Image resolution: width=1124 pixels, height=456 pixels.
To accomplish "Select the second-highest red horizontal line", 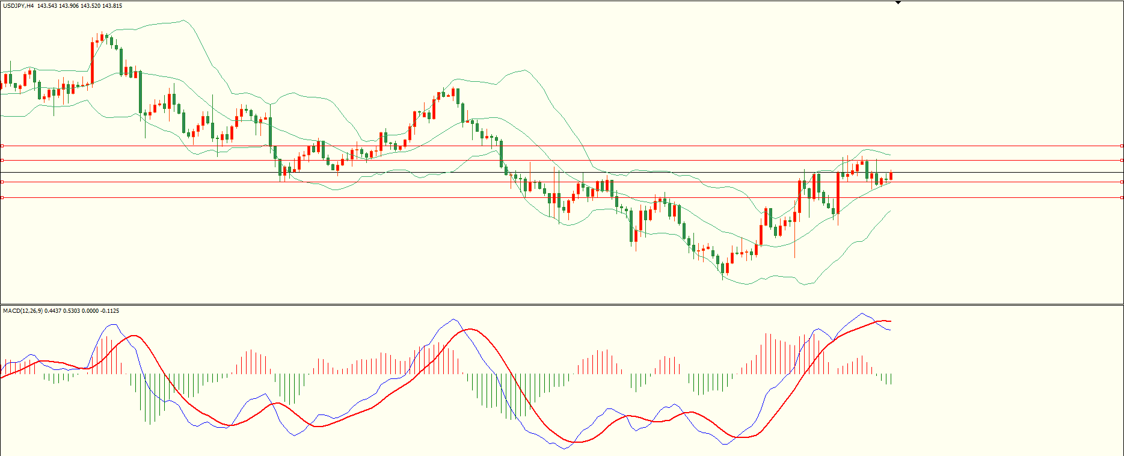I will 562,160.
